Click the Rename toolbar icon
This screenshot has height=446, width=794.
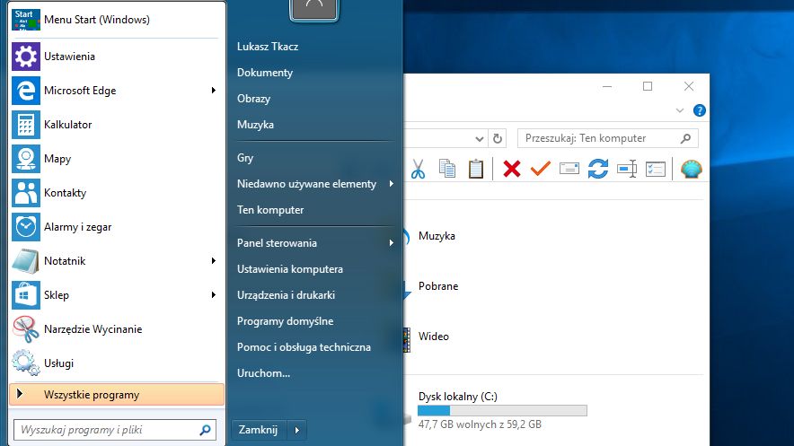627,169
